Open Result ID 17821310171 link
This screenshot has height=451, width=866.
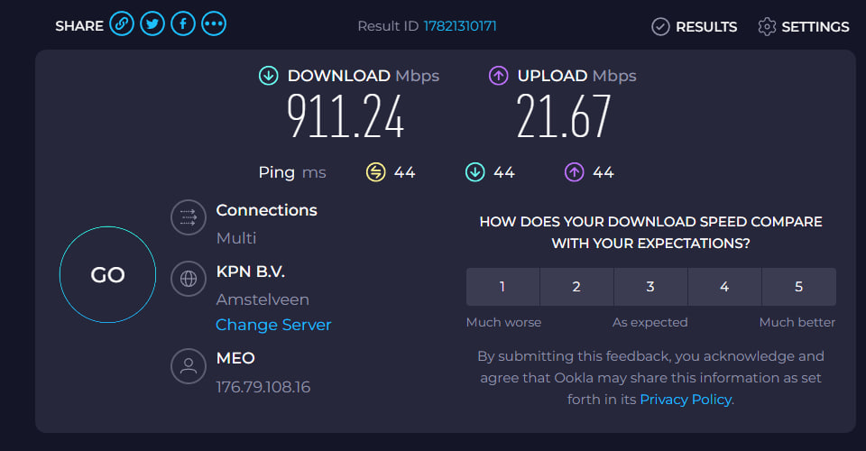coord(460,26)
